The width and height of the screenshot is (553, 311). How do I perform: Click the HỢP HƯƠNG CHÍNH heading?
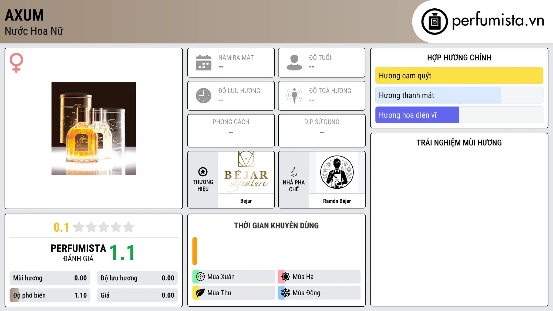click(459, 58)
